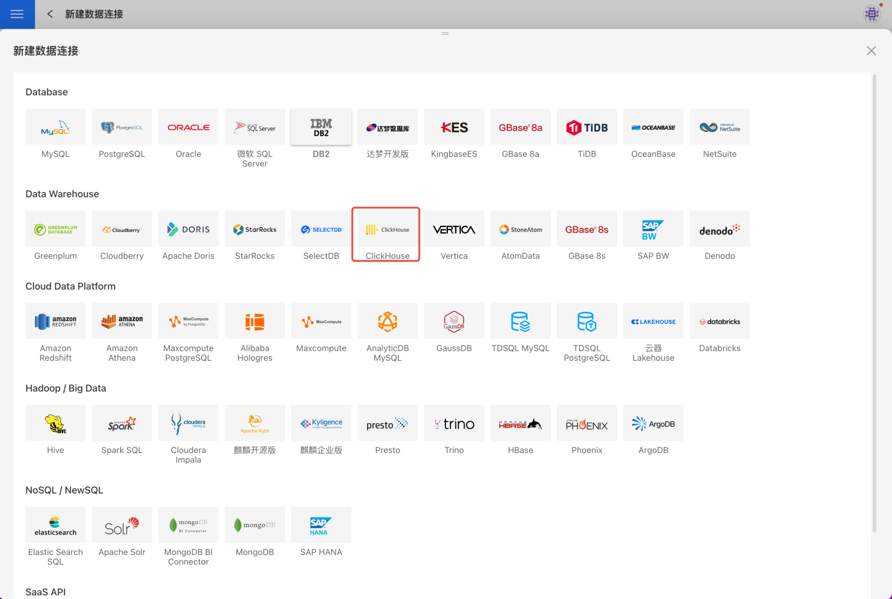Choose the PostgreSQL data source icon

pos(122,127)
